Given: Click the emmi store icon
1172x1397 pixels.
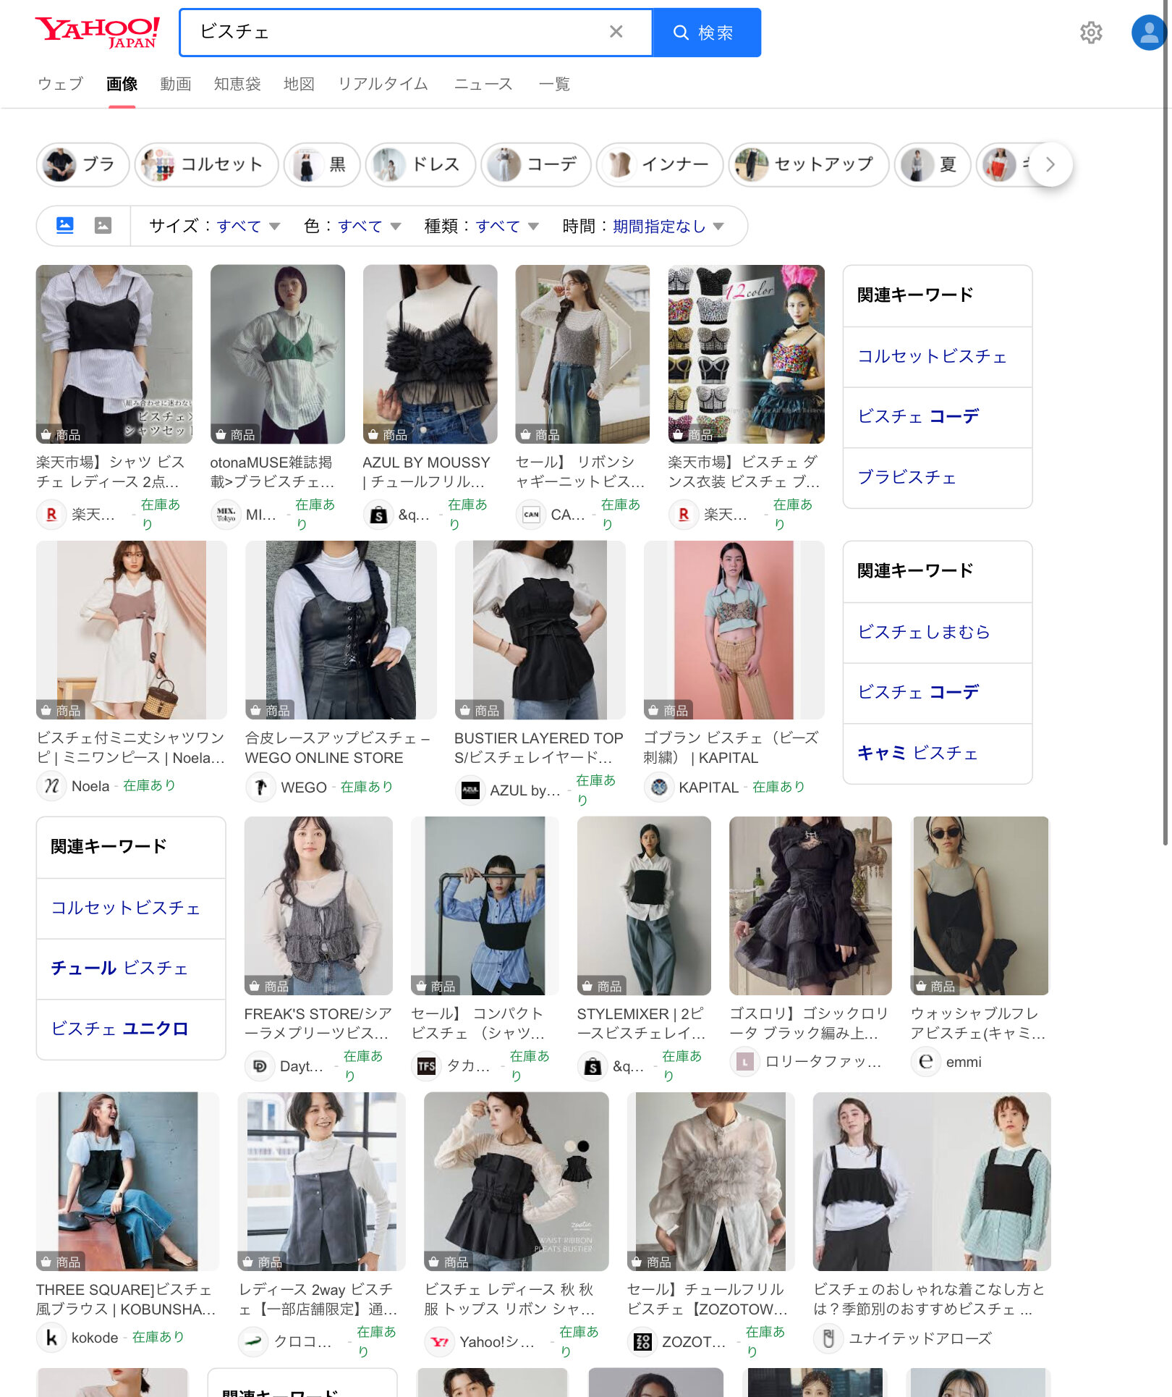Looking at the screenshot, I should coord(926,1062).
